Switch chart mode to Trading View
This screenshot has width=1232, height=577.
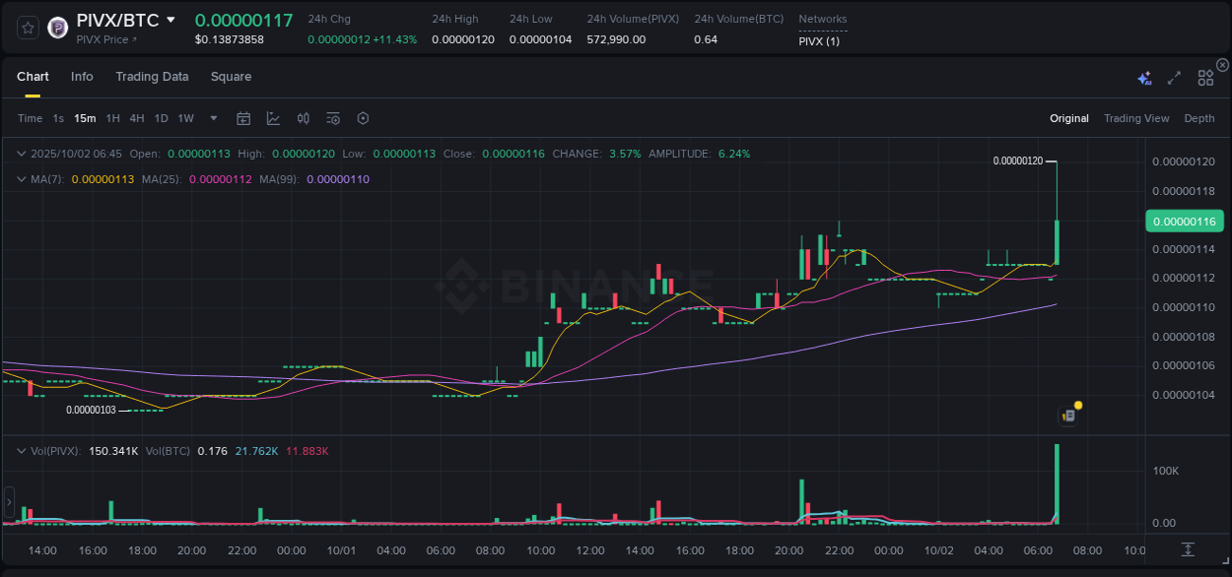coord(1136,118)
